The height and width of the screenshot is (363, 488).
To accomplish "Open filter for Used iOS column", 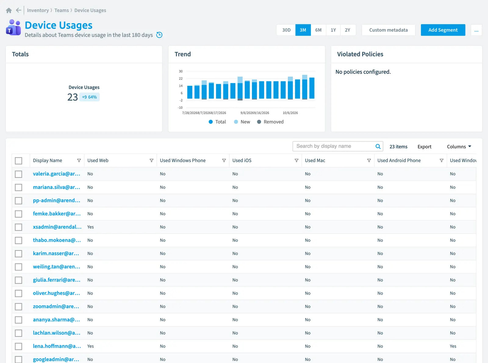I will tap(296, 161).
